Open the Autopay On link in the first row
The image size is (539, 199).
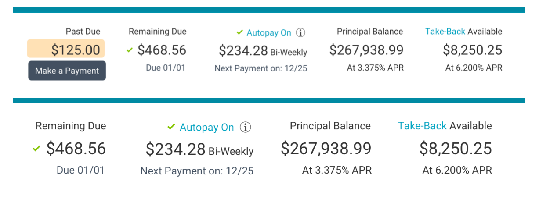tap(269, 32)
